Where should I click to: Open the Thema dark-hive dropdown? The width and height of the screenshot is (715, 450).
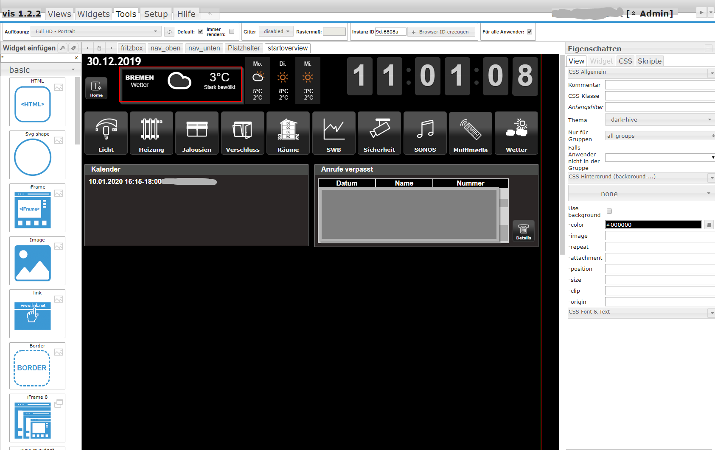[x=660, y=120]
